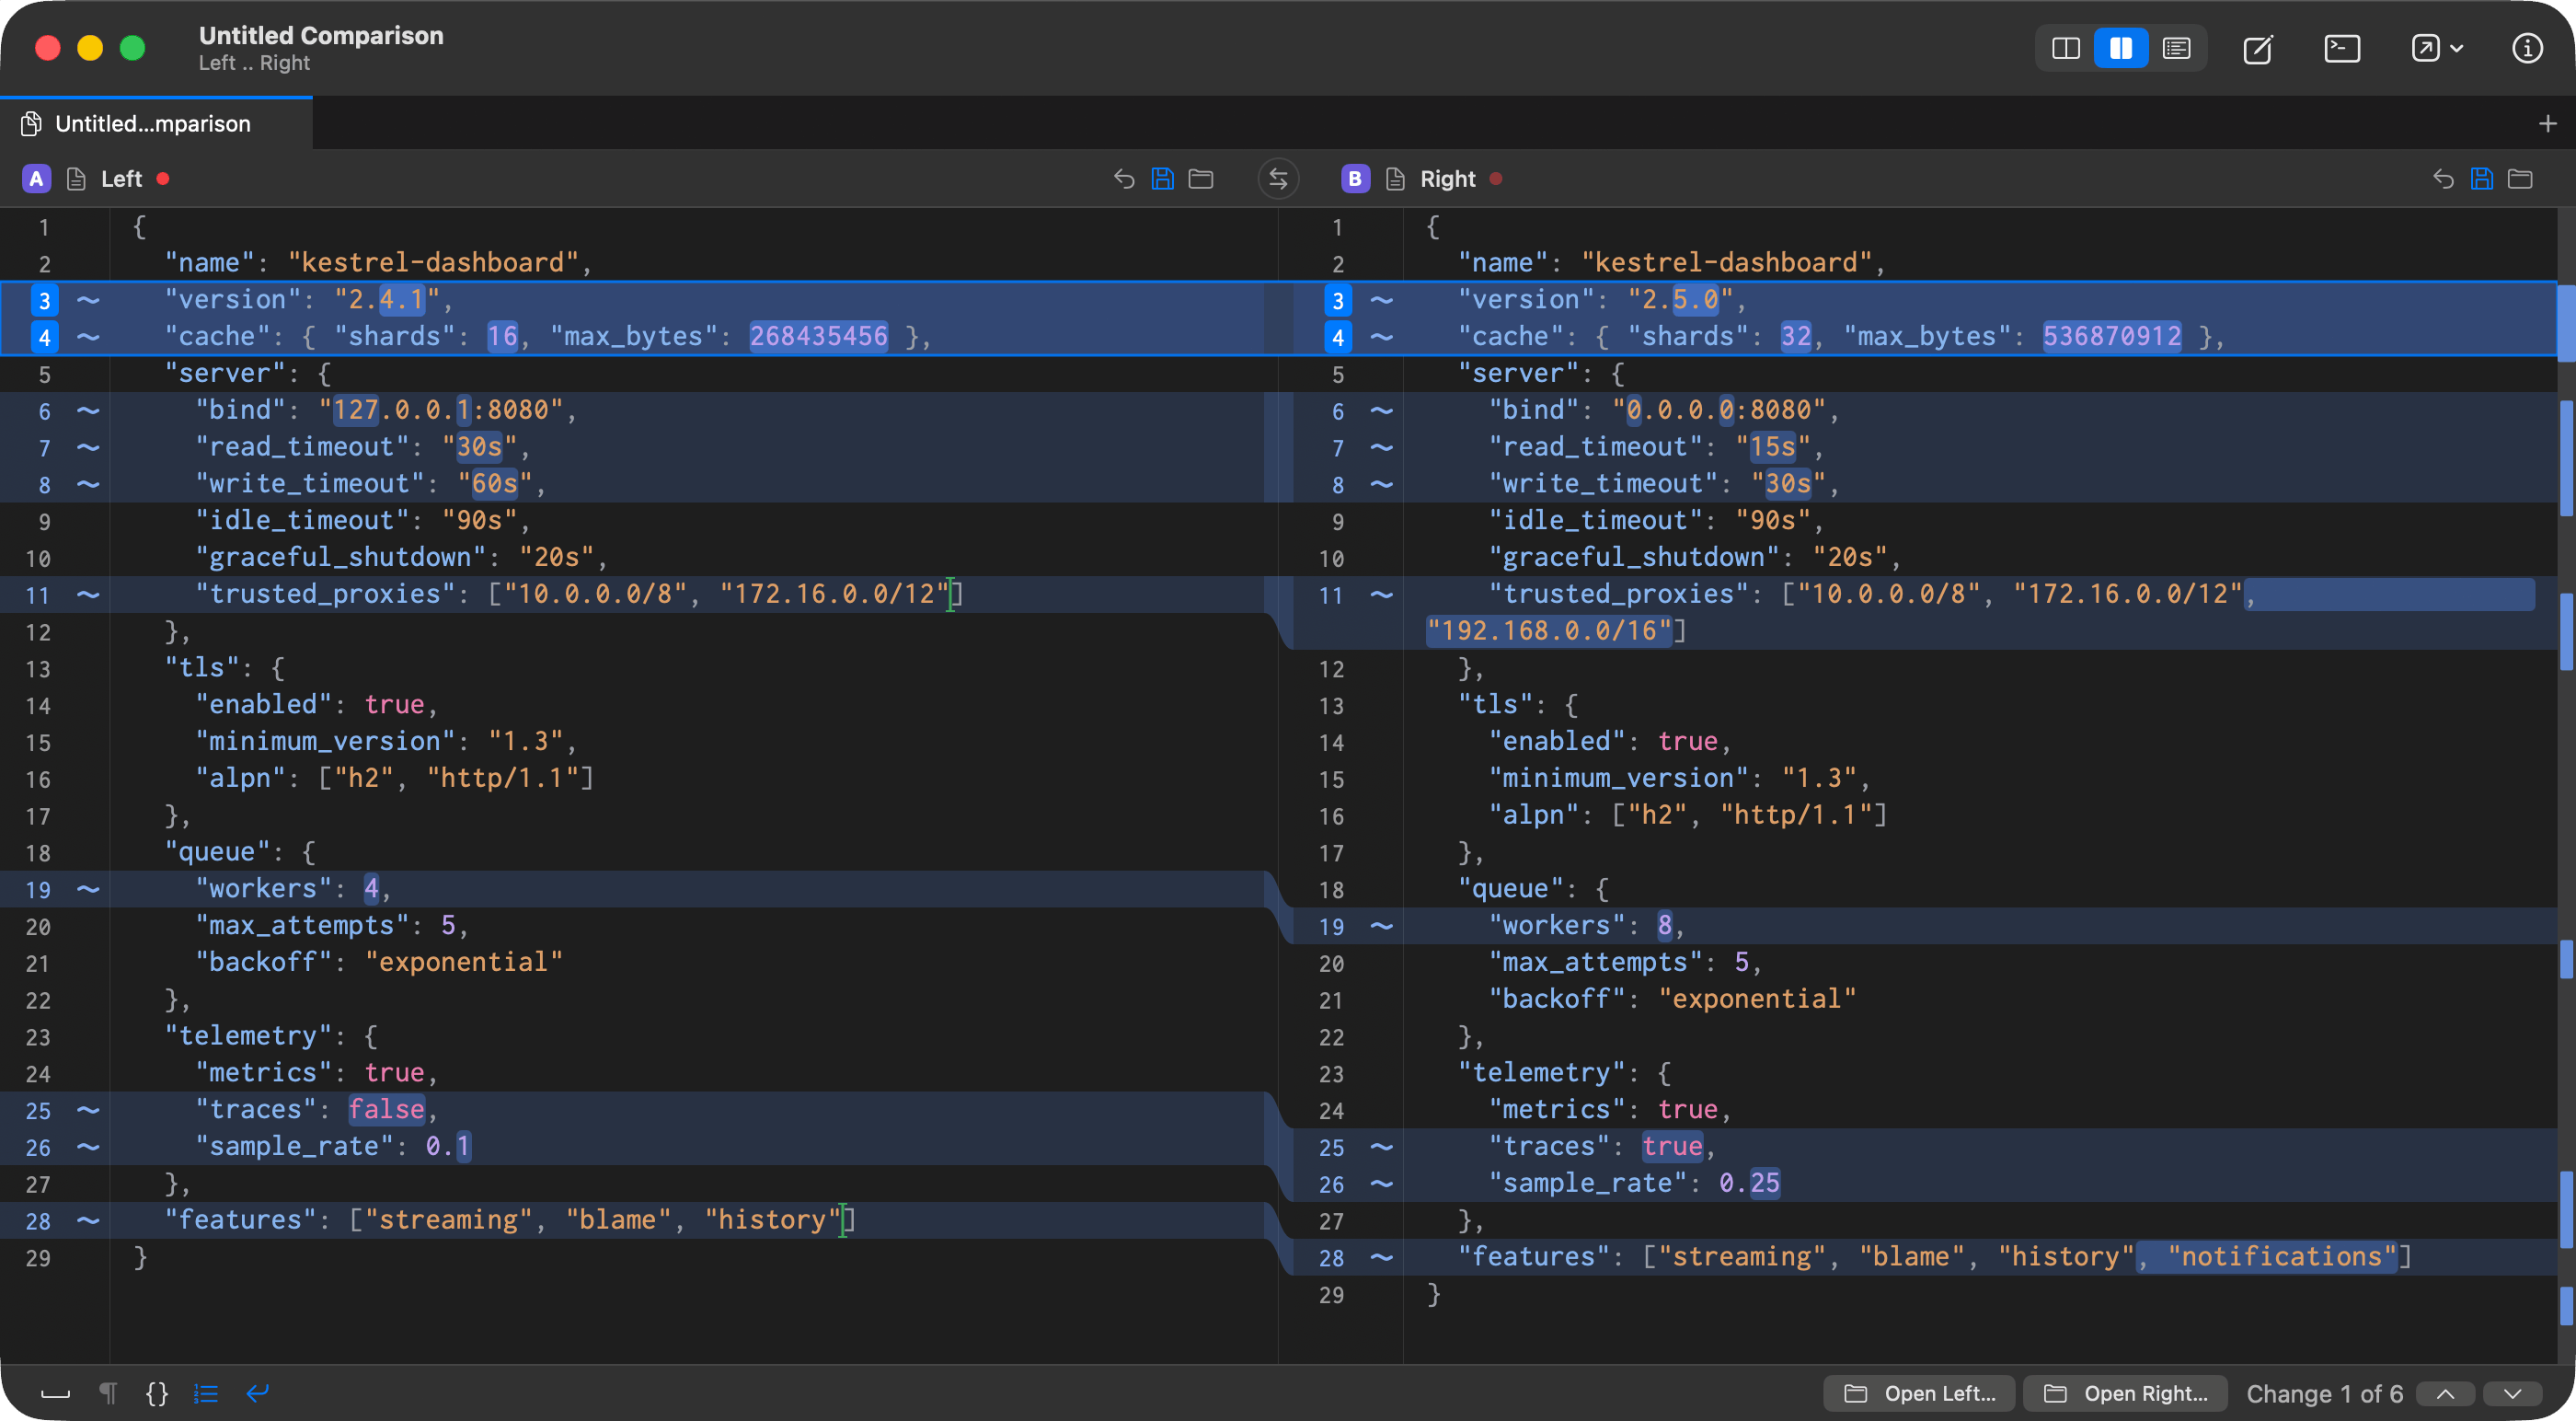Screen dimensions: 2576x1421
Task: Click Open Left... button
Action: (x=1920, y=1393)
